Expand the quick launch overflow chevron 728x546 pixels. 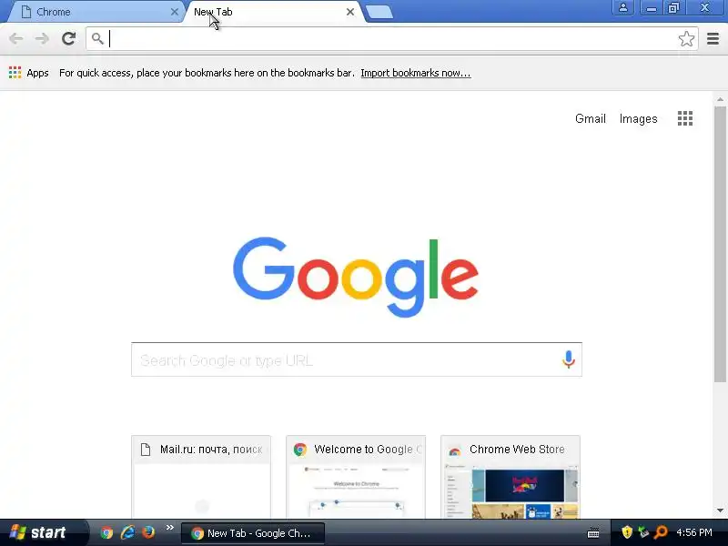[169, 528]
